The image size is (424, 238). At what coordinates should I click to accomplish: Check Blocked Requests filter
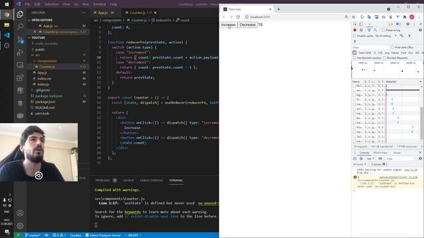pos(384,58)
